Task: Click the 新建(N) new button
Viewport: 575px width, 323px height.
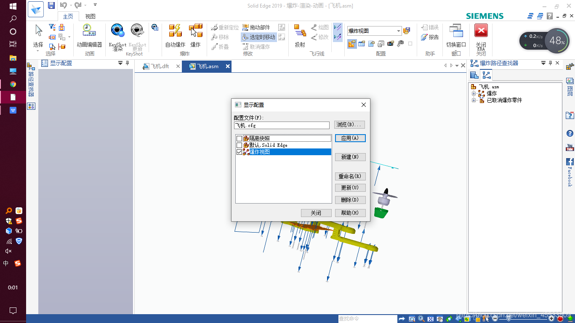Action: click(x=350, y=157)
